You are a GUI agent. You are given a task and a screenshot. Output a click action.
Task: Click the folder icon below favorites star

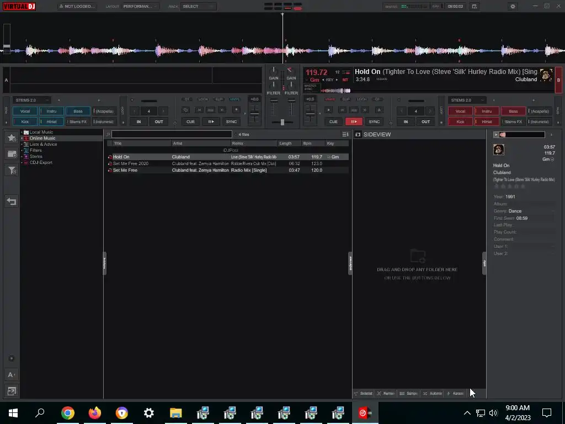click(x=12, y=154)
